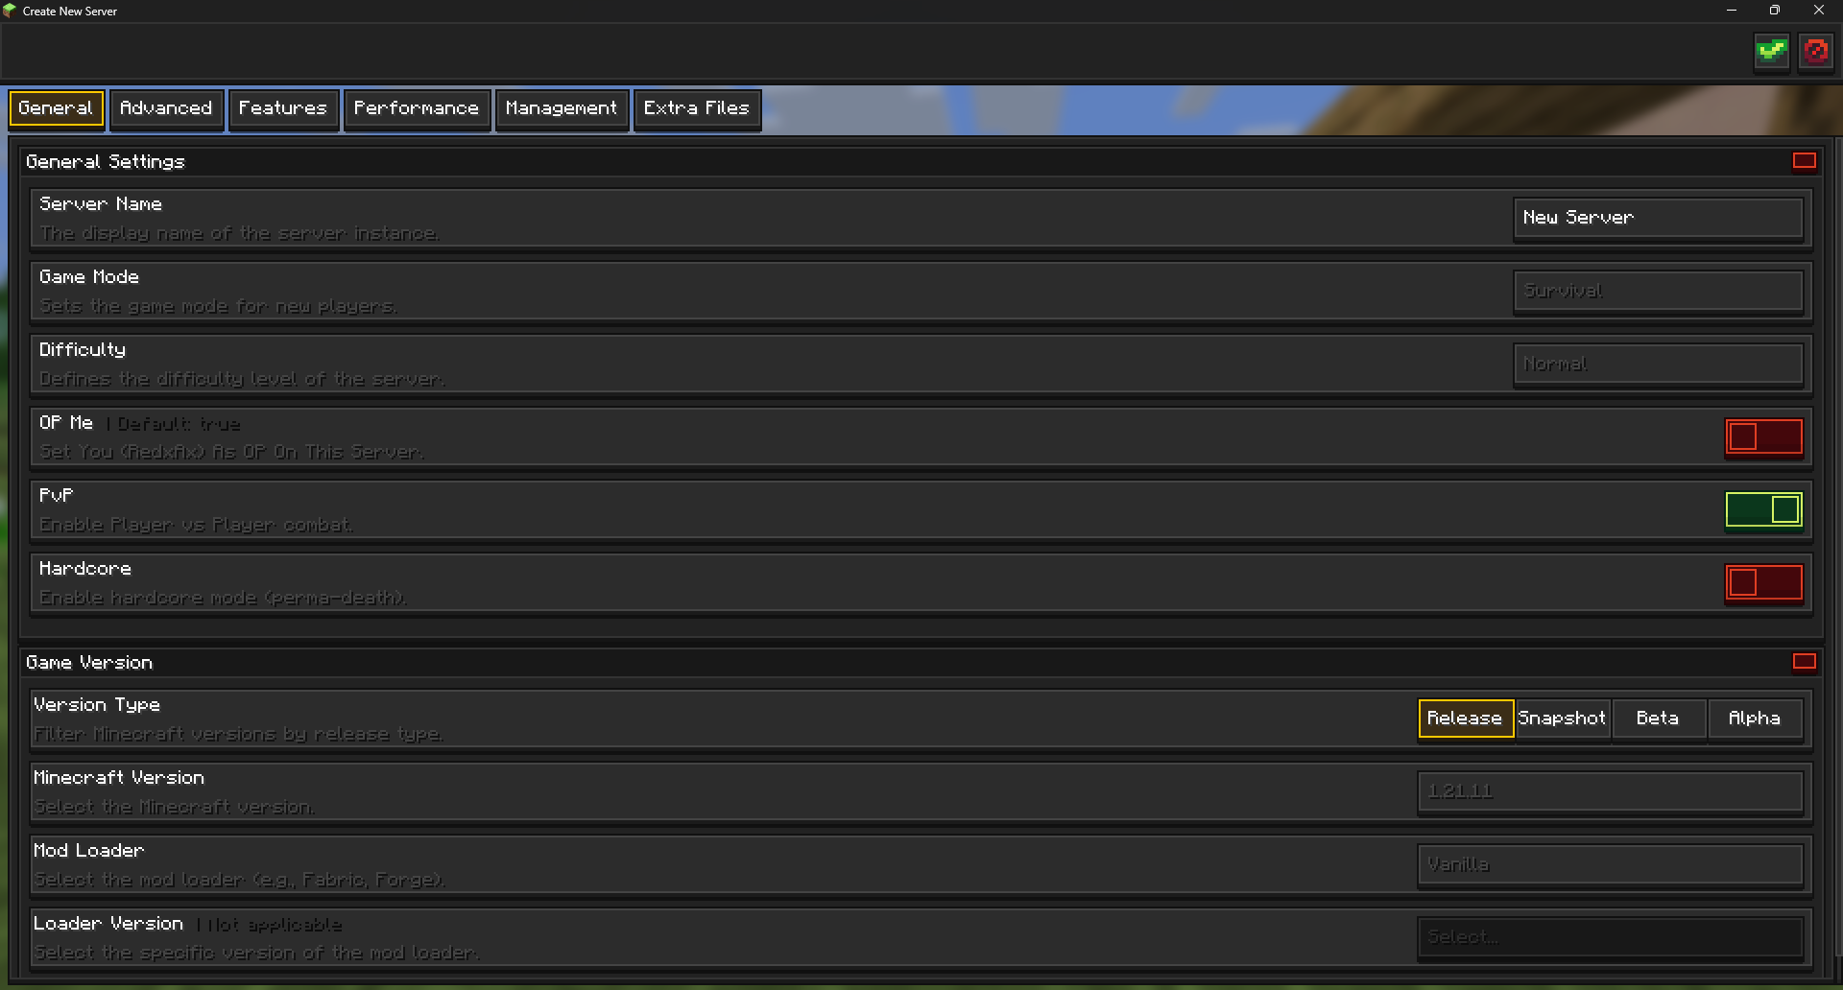
Task: Collapse the General Settings section
Action: pyautogui.click(x=1804, y=161)
